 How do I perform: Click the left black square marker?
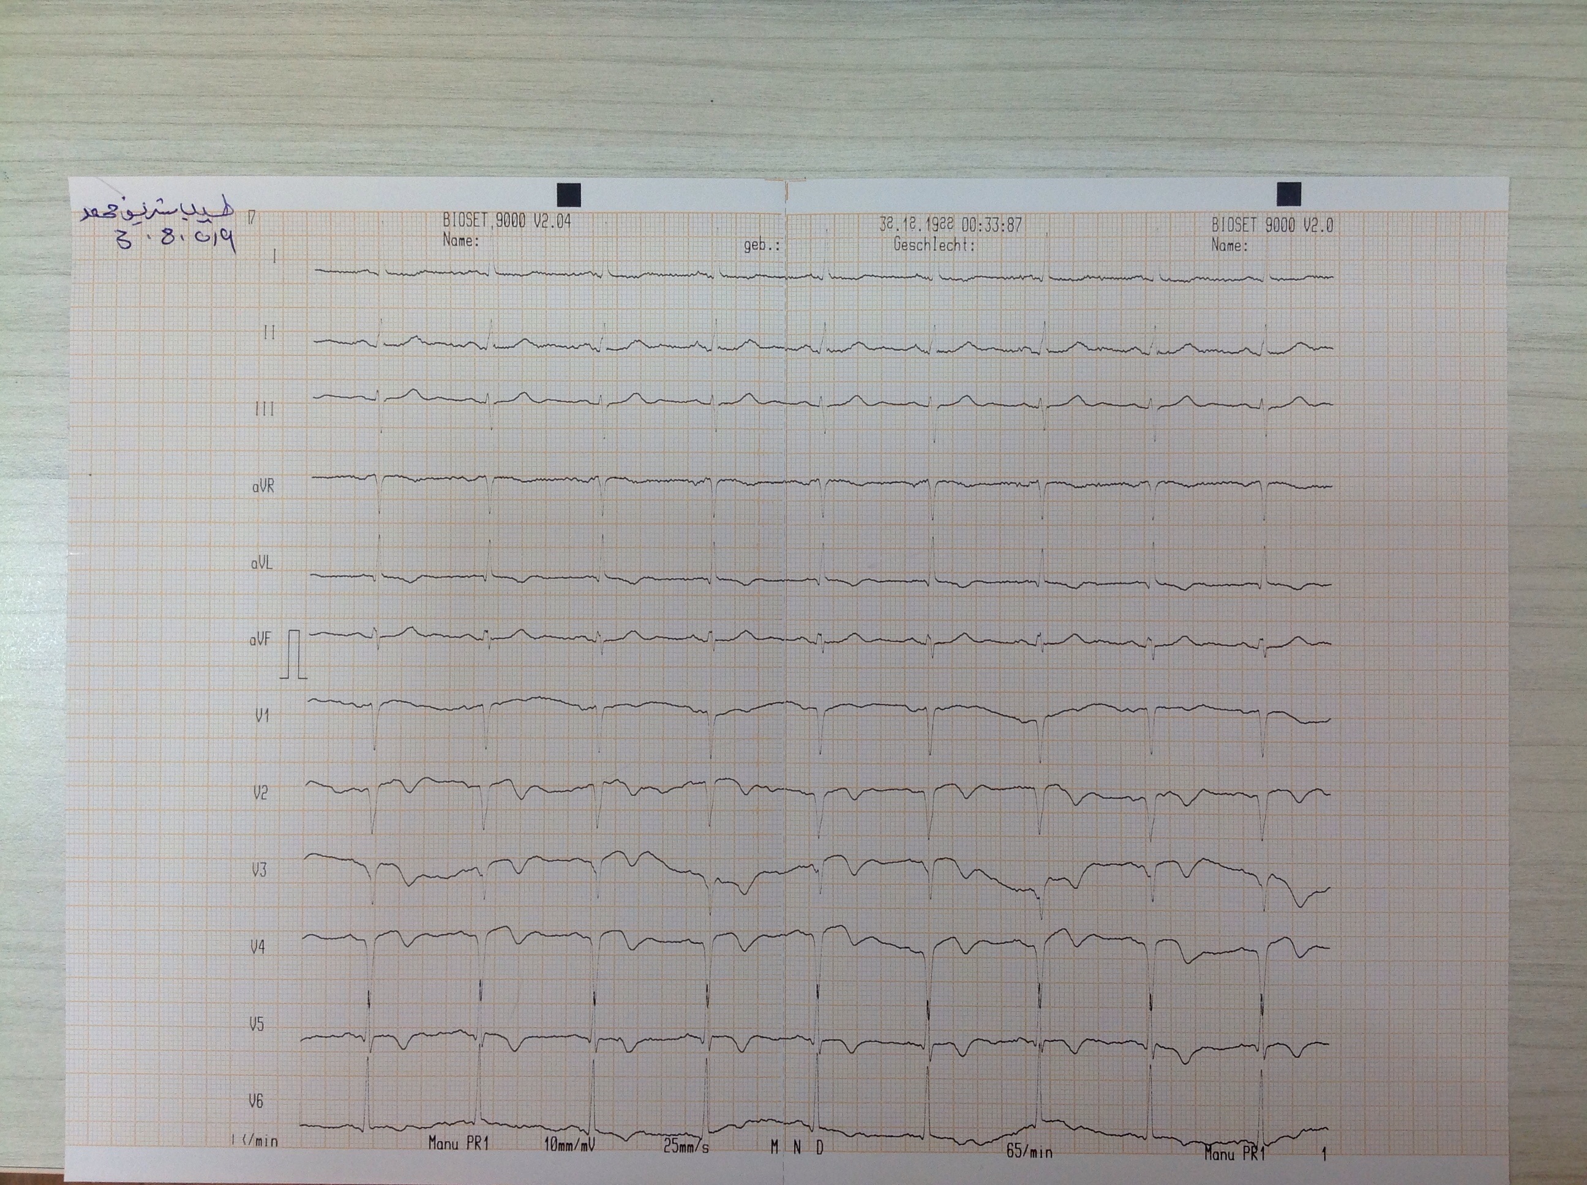[568, 195]
